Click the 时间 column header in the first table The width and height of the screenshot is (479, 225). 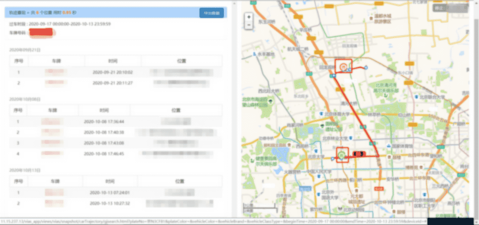(113, 61)
